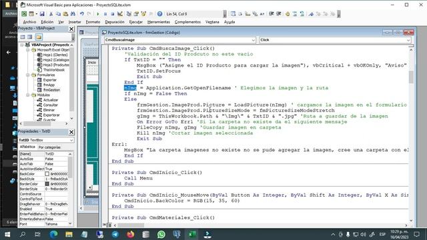
Task: Paste using the clipboard toolbar icon
Action: coord(65,14)
